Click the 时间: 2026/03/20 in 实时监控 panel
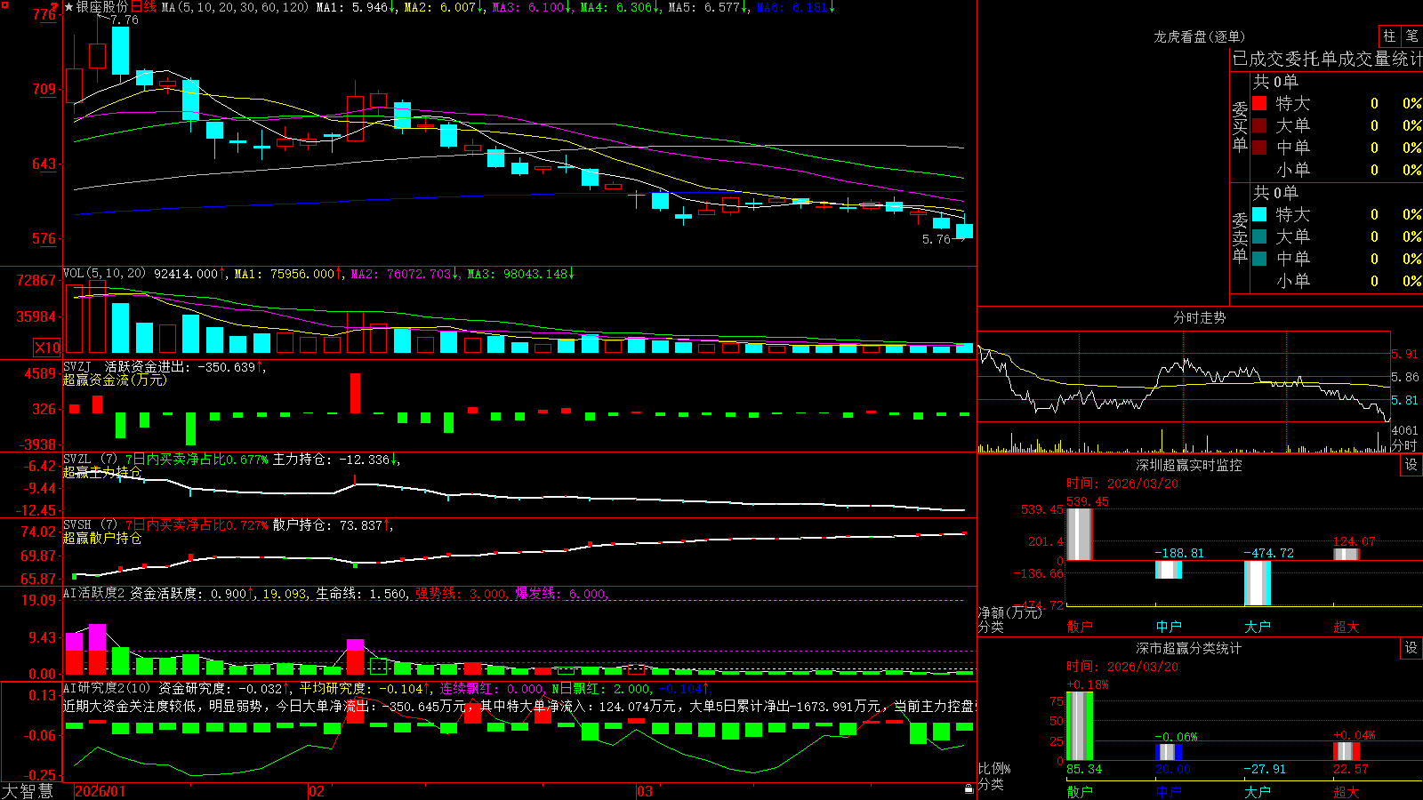The height and width of the screenshot is (800, 1423). coord(1122,484)
